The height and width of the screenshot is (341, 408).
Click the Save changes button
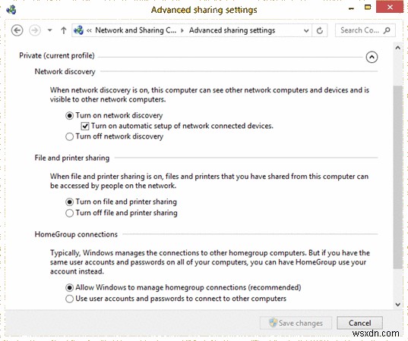pyautogui.click(x=296, y=323)
